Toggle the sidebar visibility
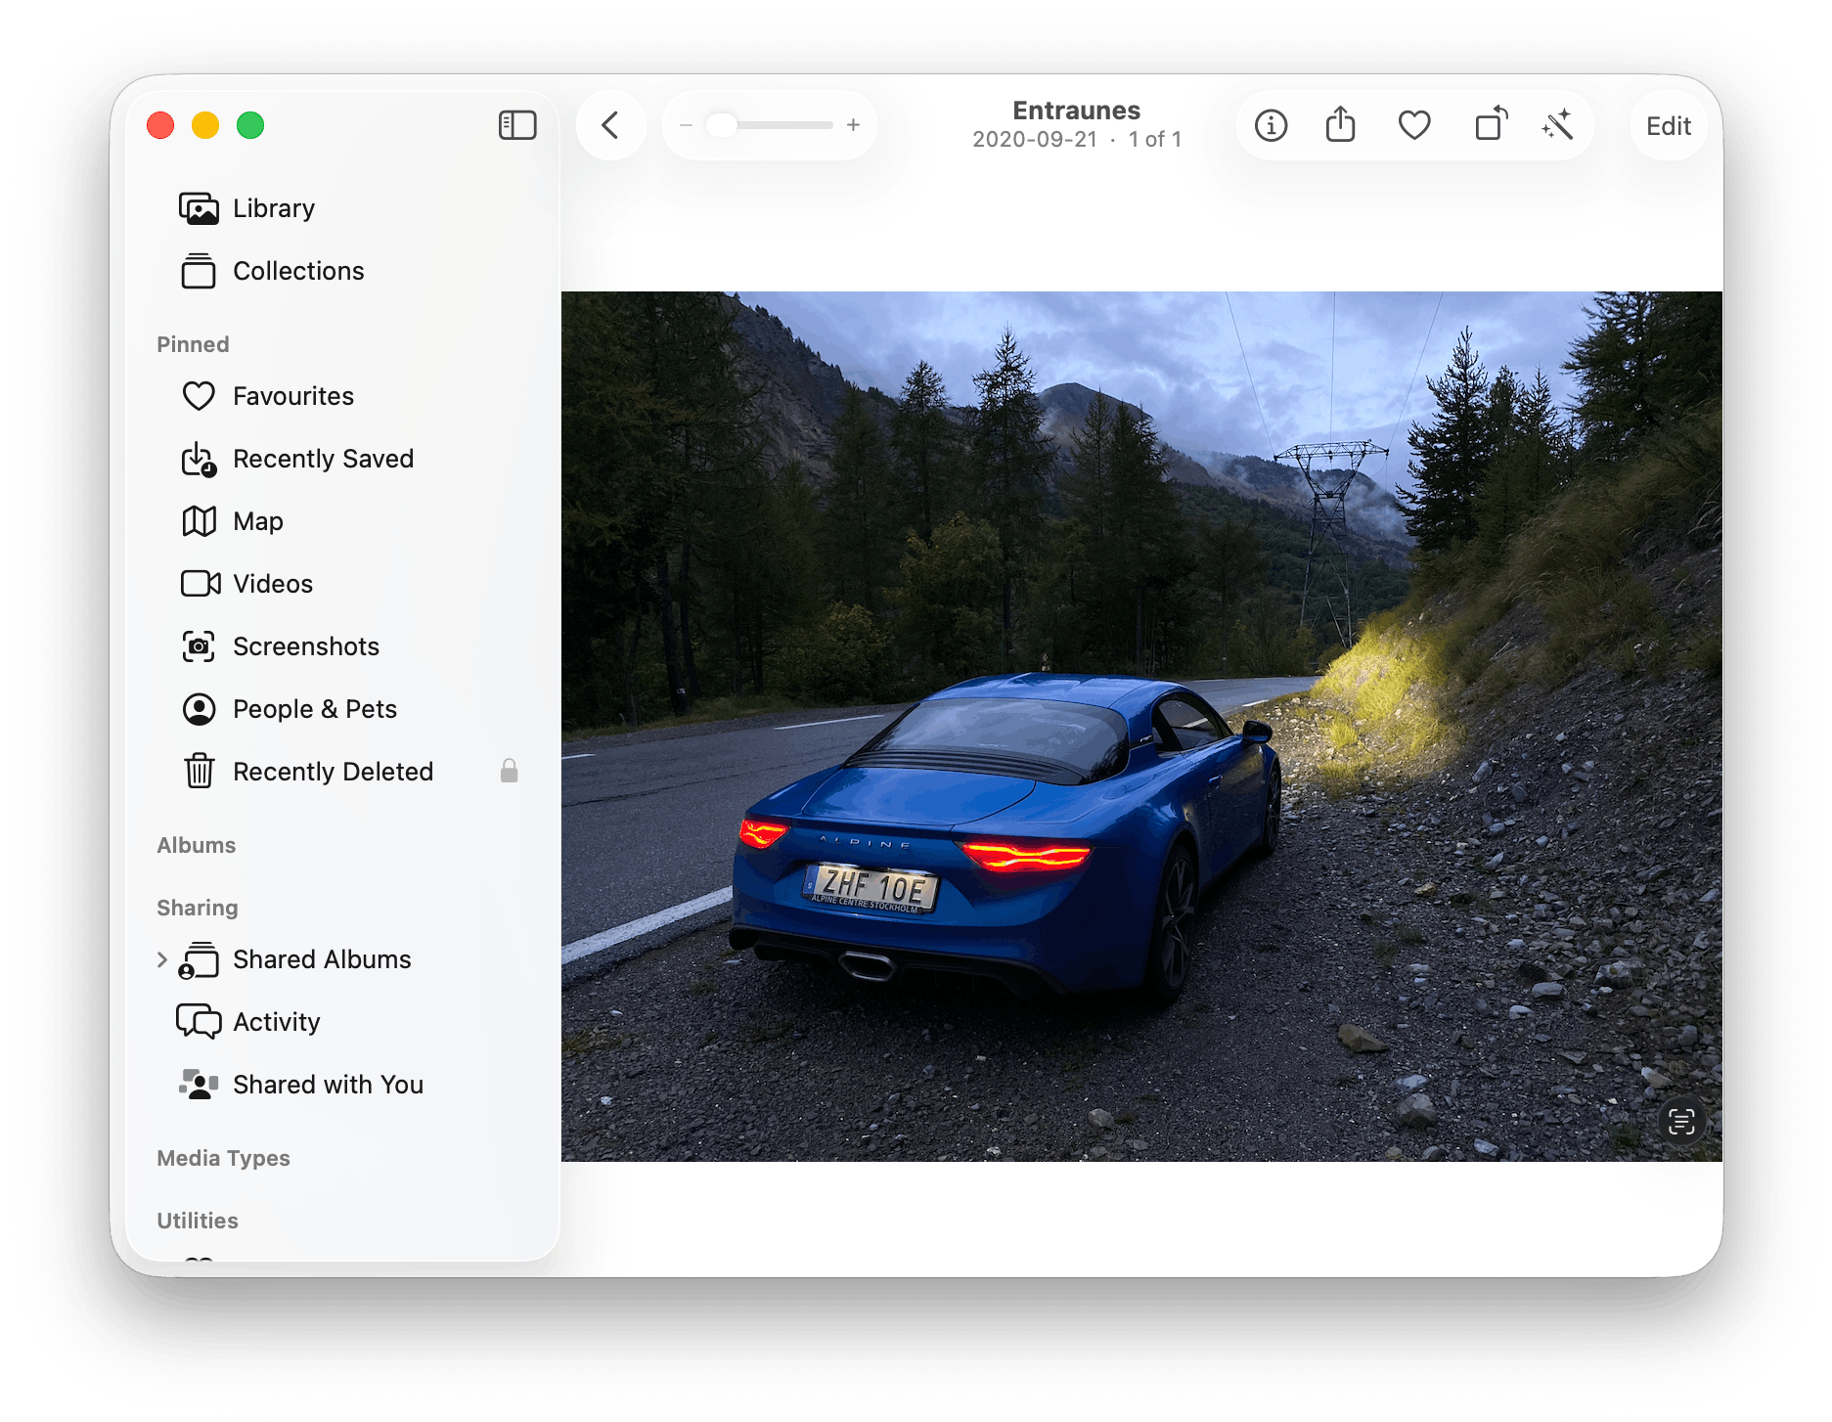The image size is (1832, 1422). click(x=517, y=125)
